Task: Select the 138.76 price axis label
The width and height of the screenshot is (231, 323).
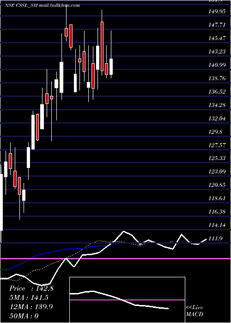Action: click(217, 78)
